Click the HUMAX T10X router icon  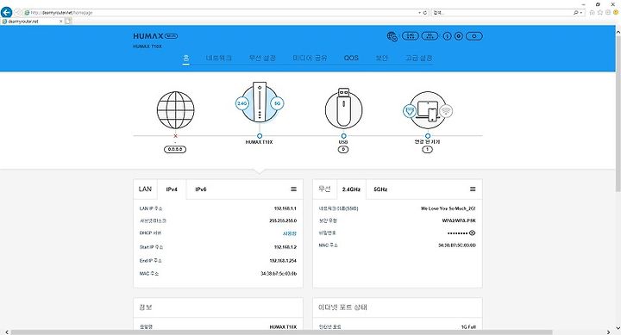[260, 102]
